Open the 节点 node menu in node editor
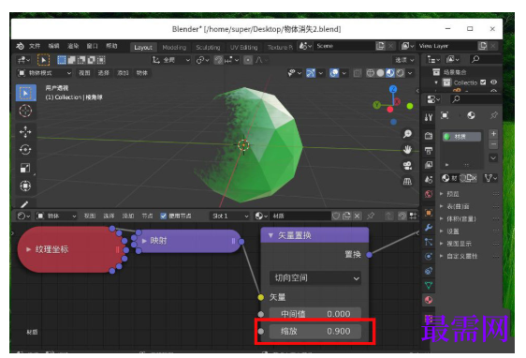Viewport: 526px width, 358px height. 147,216
